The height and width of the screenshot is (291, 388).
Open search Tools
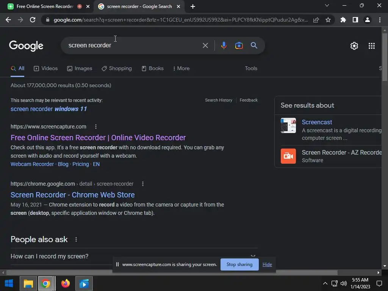click(x=251, y=69)
